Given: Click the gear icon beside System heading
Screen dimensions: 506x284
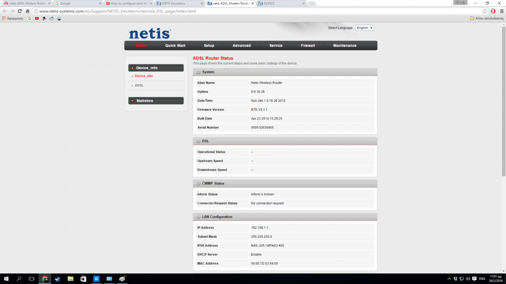Looking at the screenshot, I should tap(198, 72).
